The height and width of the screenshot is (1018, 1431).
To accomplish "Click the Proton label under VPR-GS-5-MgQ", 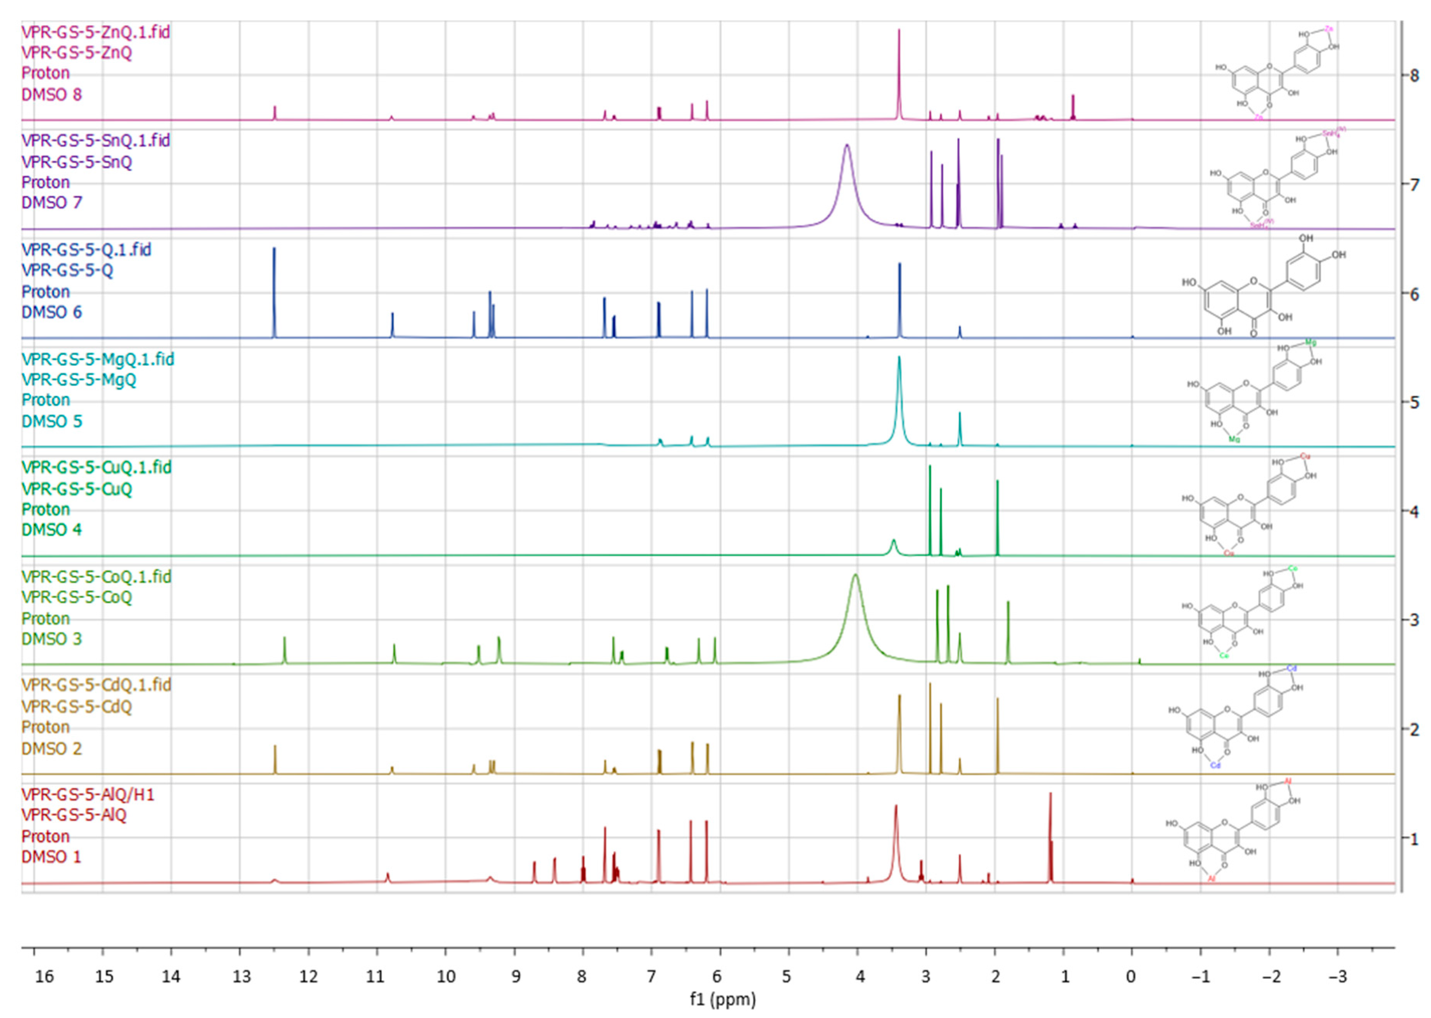I will click(45, 400).
